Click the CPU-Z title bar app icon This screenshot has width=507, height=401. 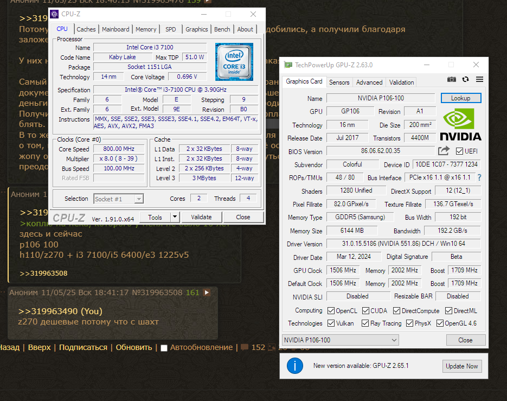coord(54,14)
